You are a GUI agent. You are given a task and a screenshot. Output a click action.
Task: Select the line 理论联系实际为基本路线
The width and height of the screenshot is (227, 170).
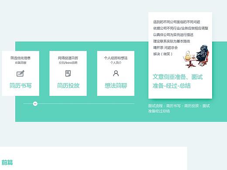click(x=172, y=41)
